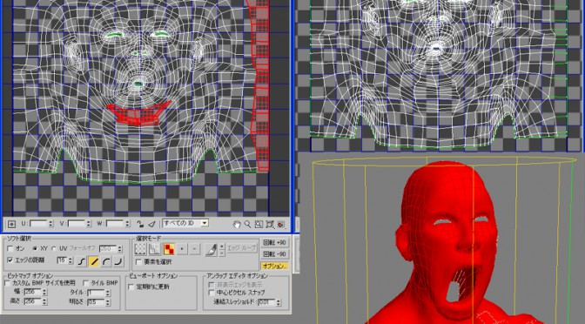Viewport: 585px width, 324px height.
Task: Enable 中心ピクセル スナップ checkbox
Action: (212, 293)
